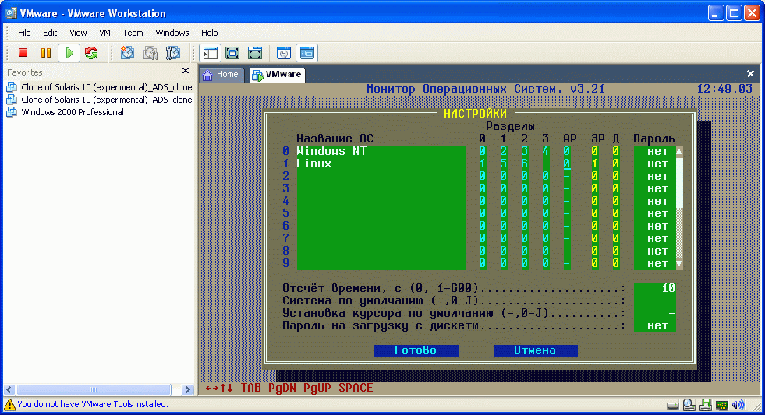Open the VM menu
The height and width of the screenshot is (415, 765).
click(105, 33)
